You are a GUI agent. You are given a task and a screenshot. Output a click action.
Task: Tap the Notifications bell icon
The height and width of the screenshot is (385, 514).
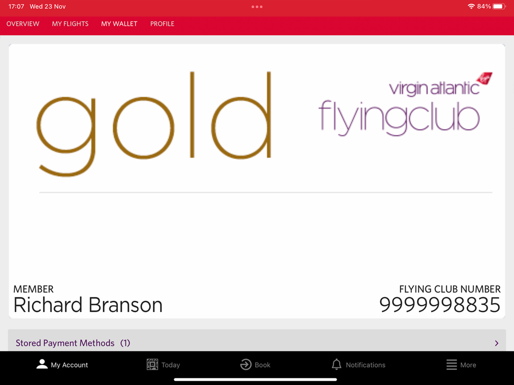tap(336, 364)
